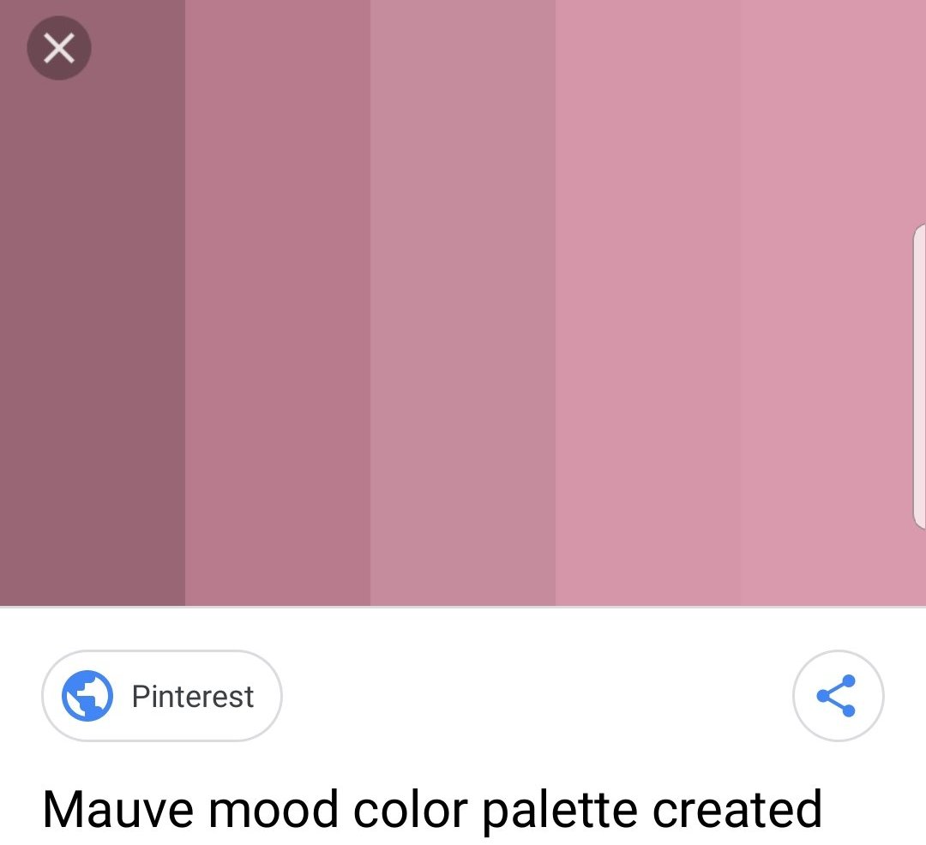This screenshot has height=845, width=926.
Task: Open the full mauve palette image
Action: [463, 303]
